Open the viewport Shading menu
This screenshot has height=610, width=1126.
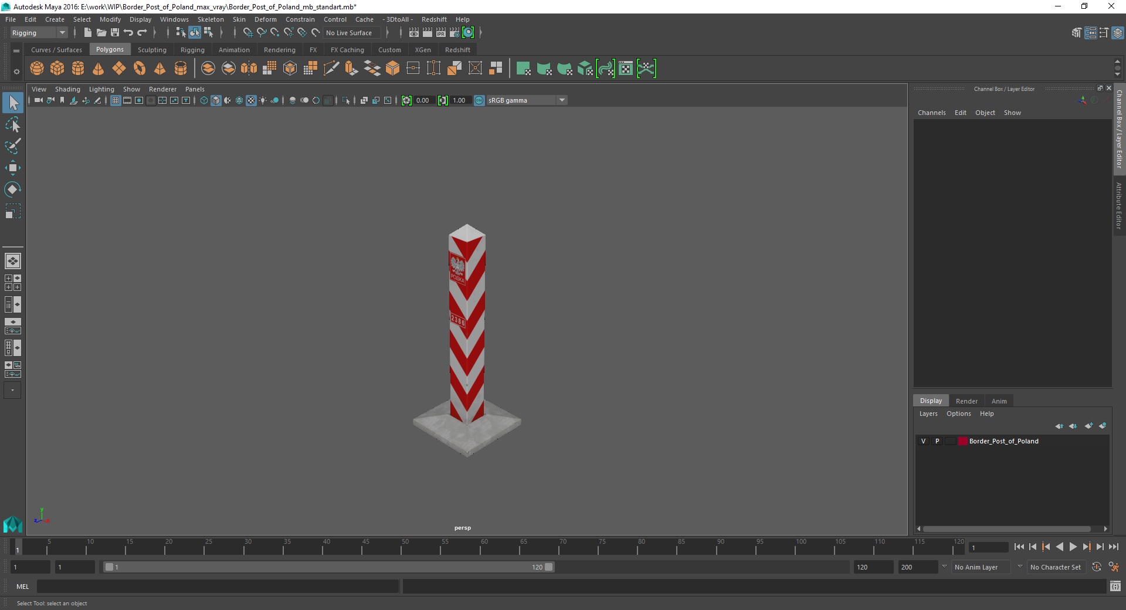(x=67, y=89)
